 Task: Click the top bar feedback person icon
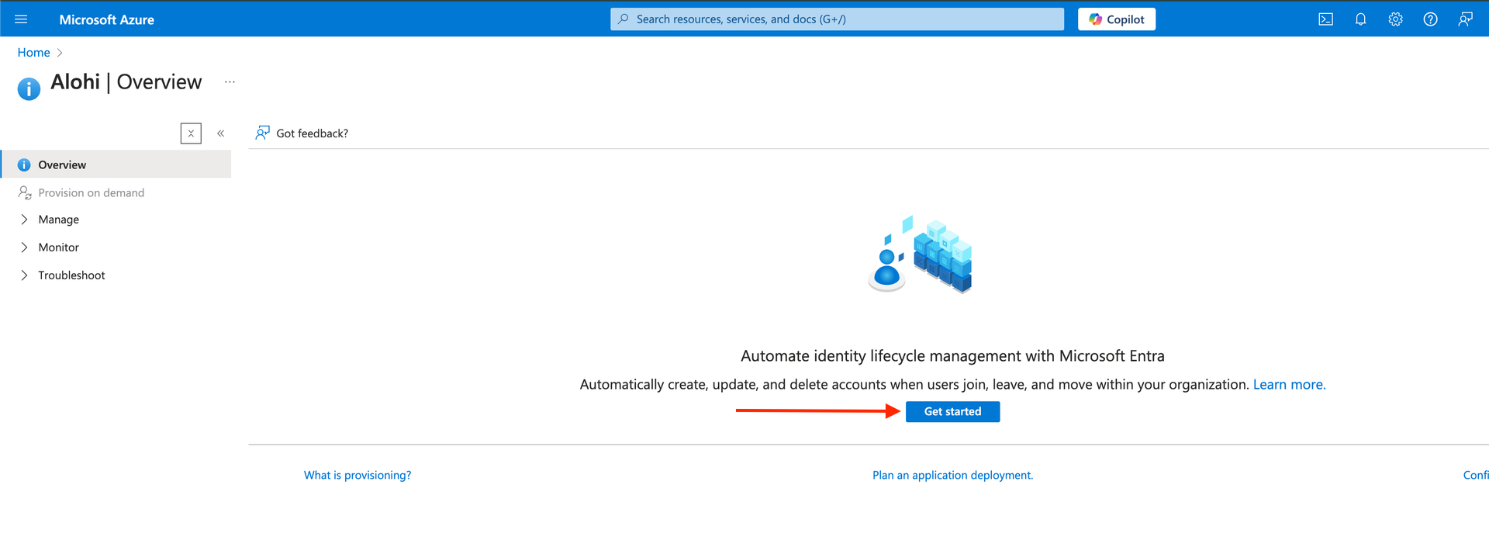[x=1465, y=19]
